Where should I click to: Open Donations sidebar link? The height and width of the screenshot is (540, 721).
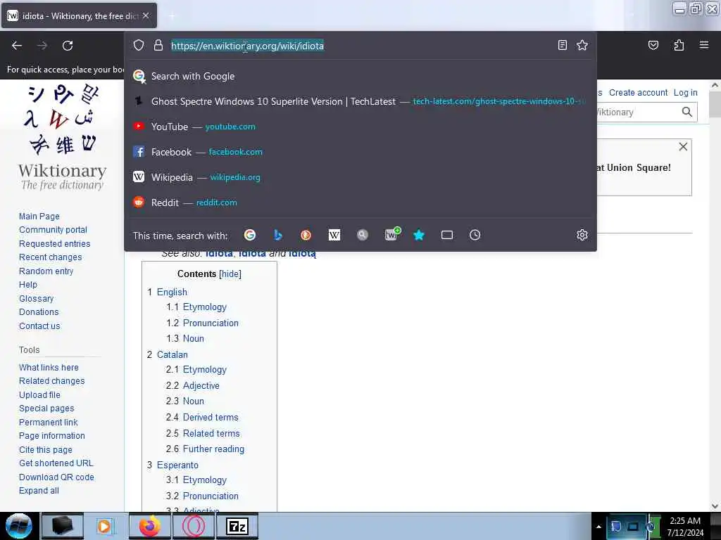(39, 312)
